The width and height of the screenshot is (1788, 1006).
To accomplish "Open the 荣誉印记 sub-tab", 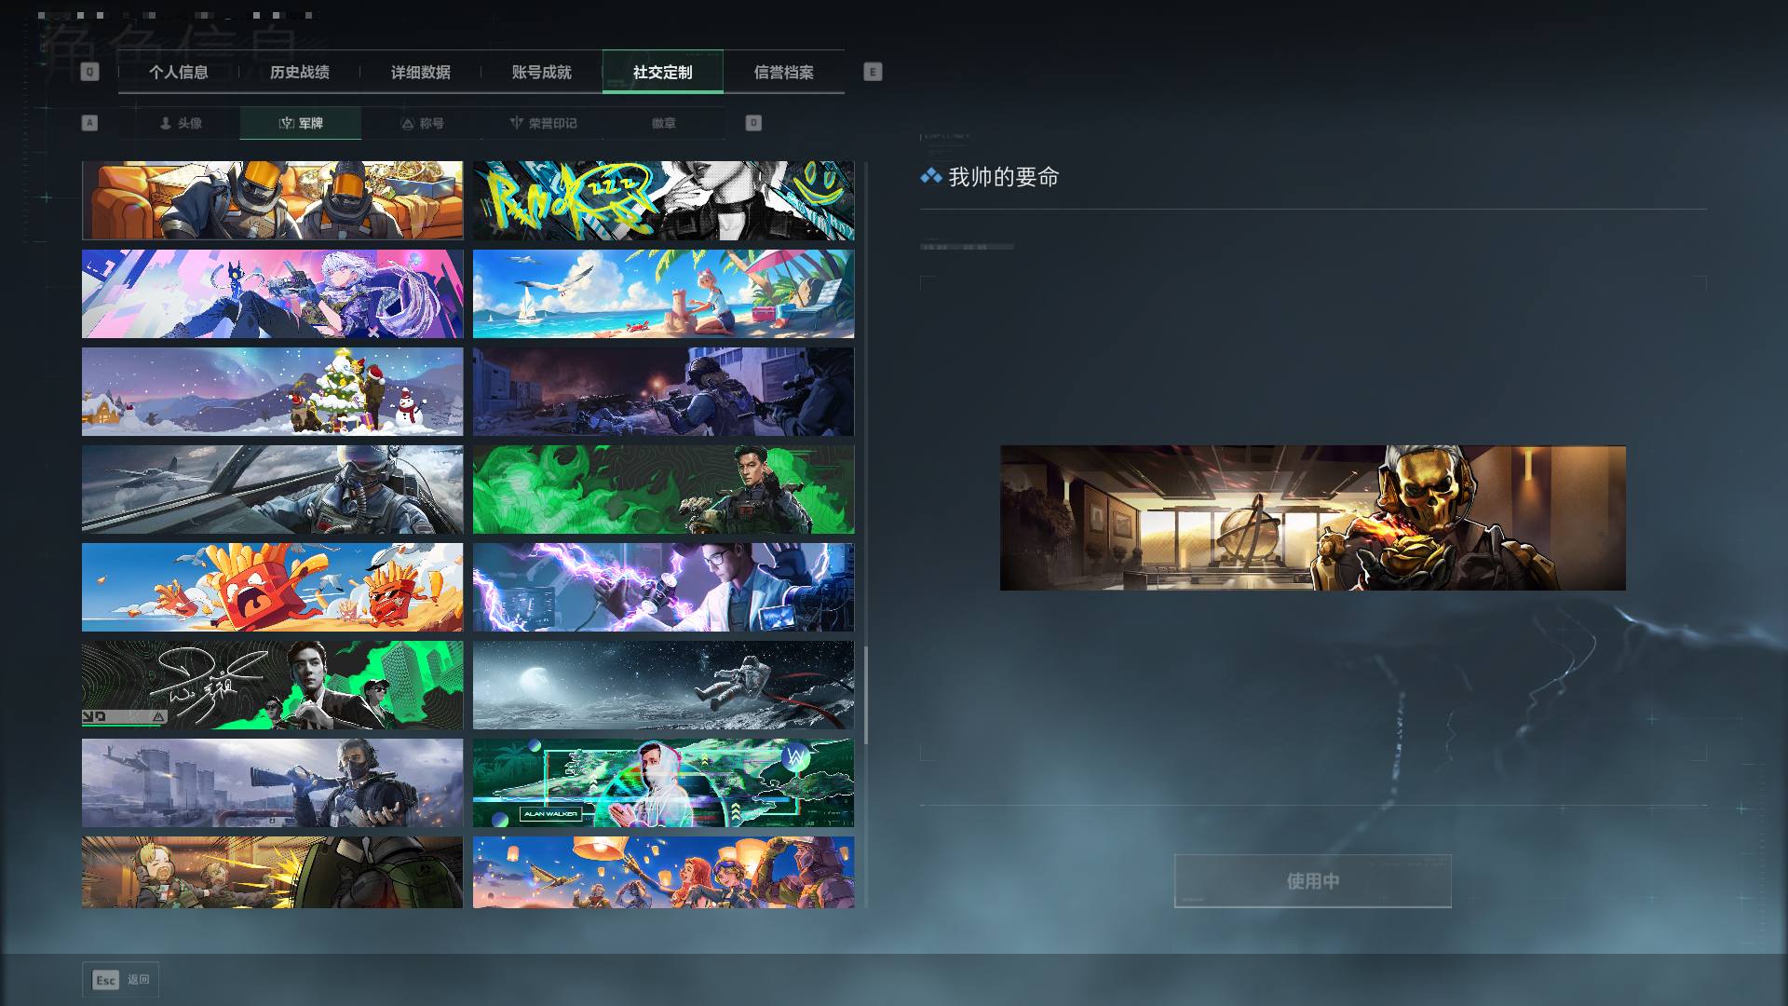I will [x=543, y=123].
